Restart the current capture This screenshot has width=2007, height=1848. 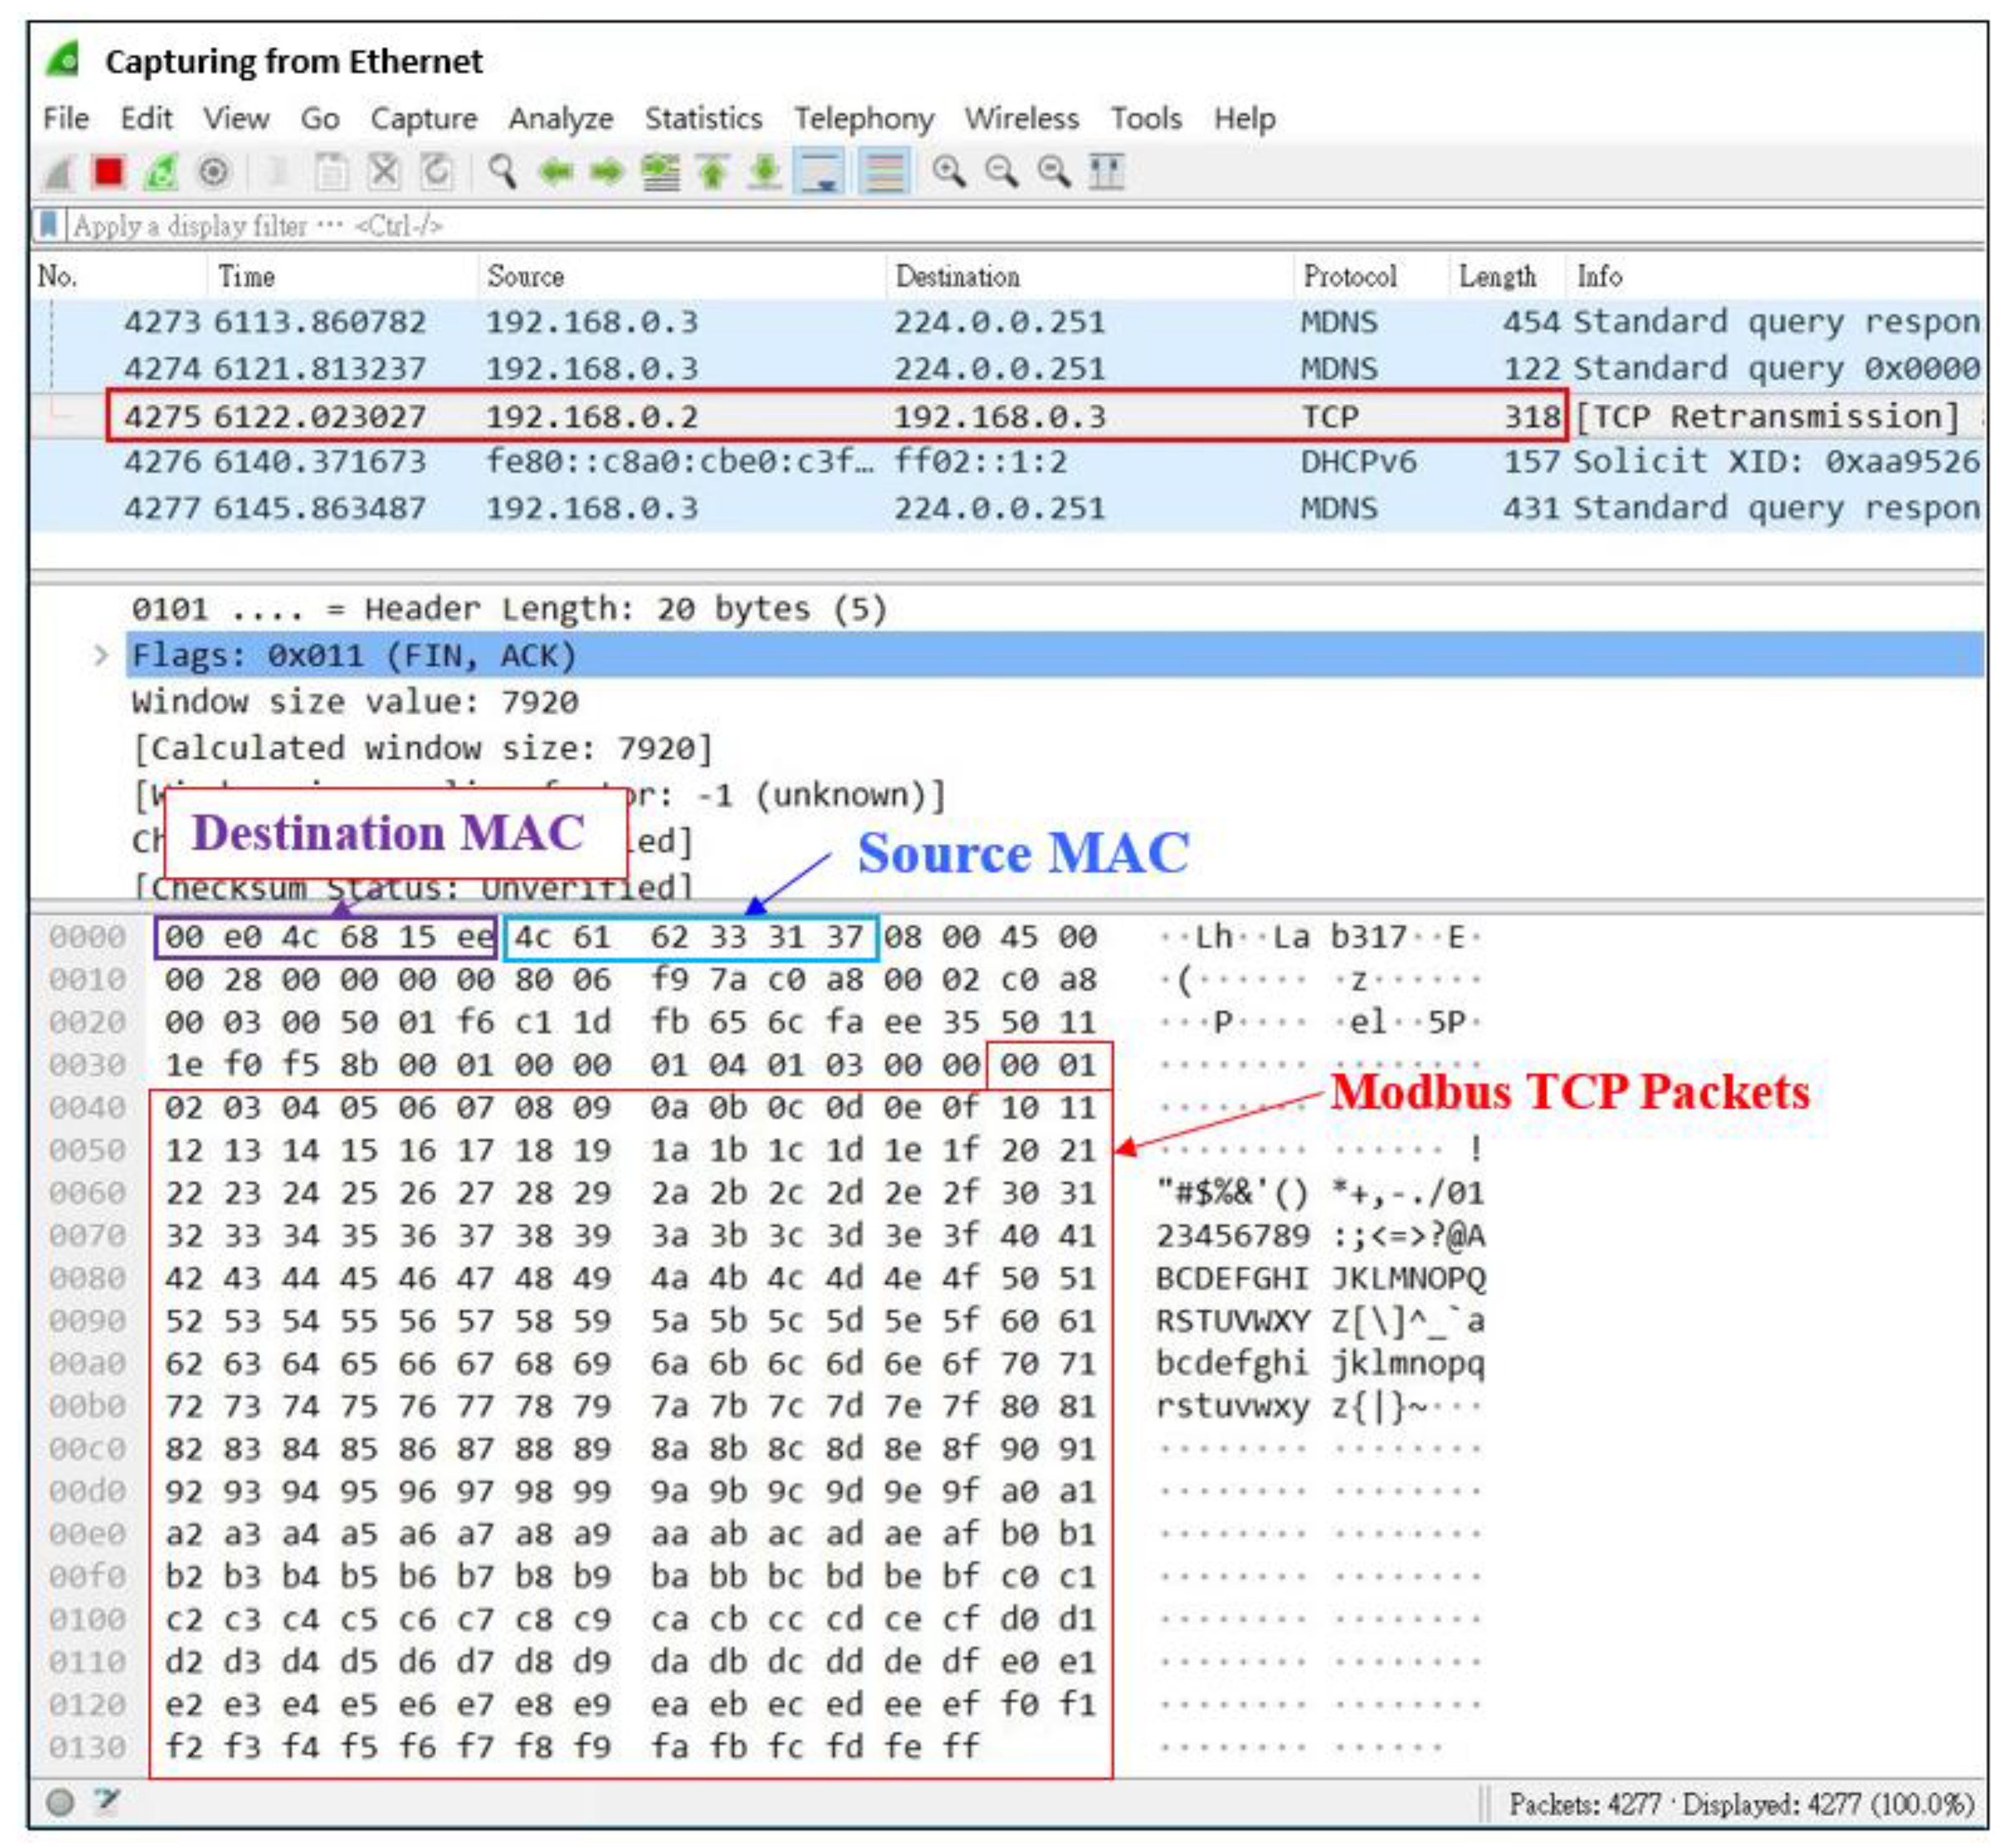(160, 172)
